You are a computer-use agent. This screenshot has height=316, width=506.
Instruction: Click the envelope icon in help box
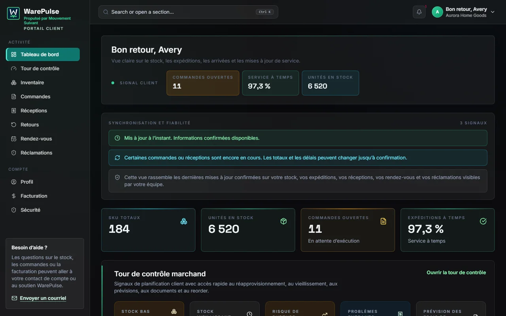click(x=15, y=298)
